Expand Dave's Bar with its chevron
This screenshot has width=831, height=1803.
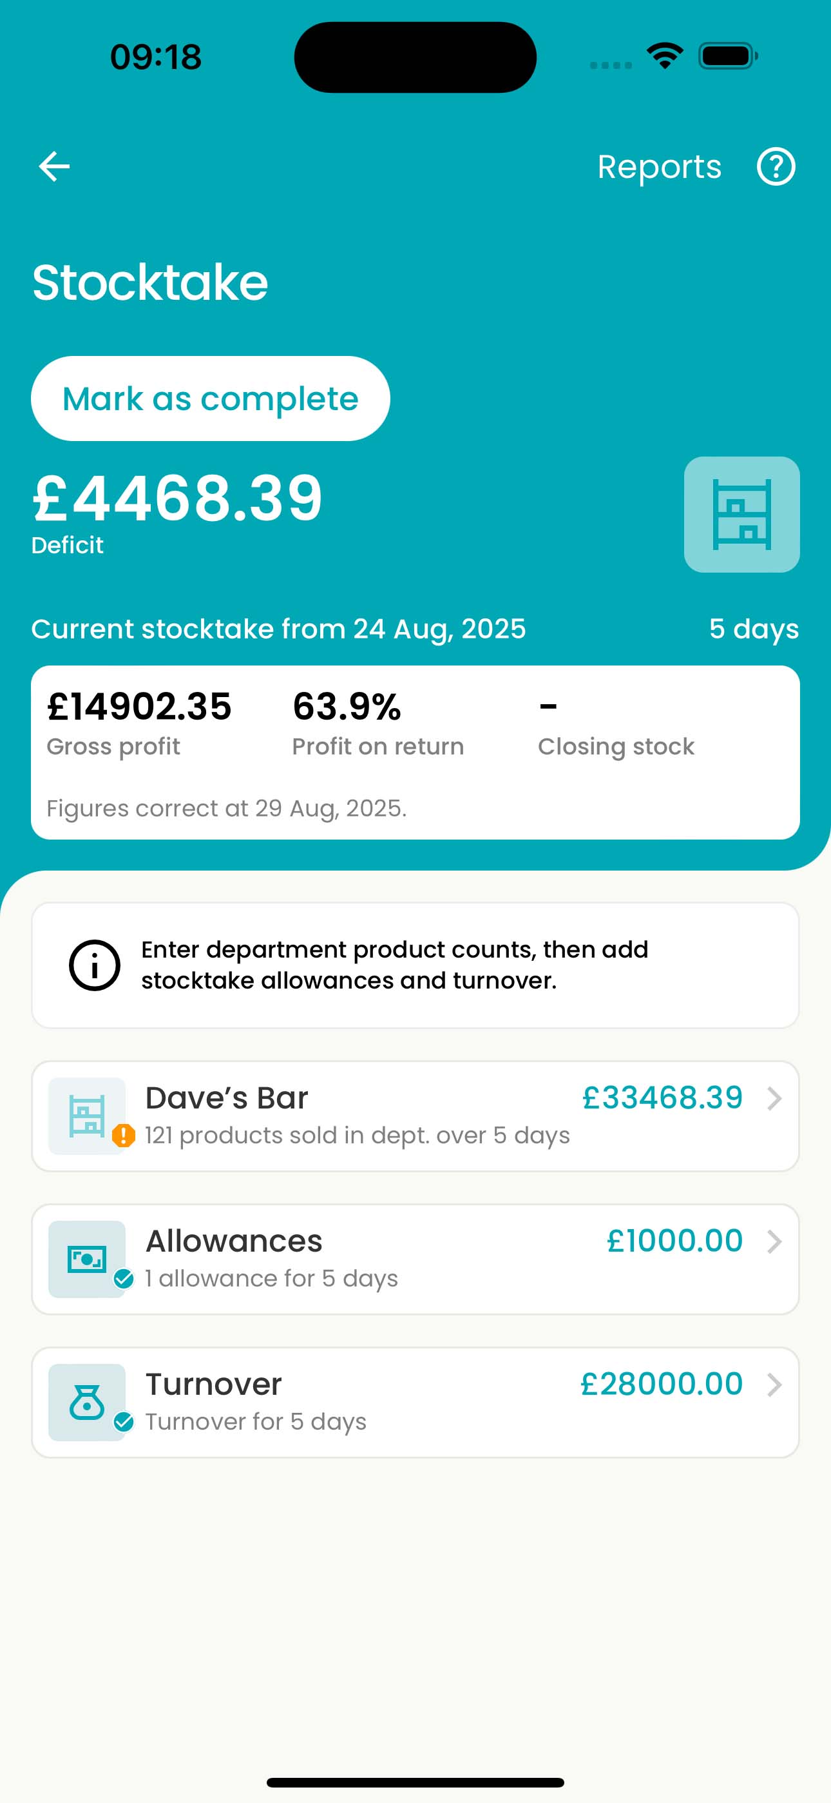coord(774,1099)
